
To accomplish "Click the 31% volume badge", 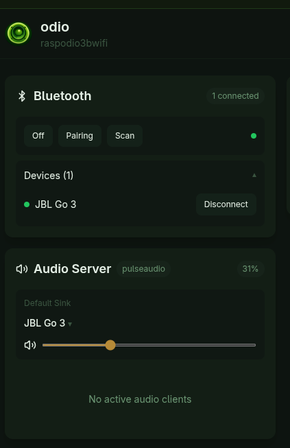I will [250, 269].
